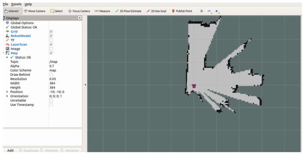Click the Map display icon
304x155 pixels.
point(7,53)
